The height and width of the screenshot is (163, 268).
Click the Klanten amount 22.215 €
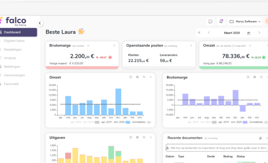139,60
